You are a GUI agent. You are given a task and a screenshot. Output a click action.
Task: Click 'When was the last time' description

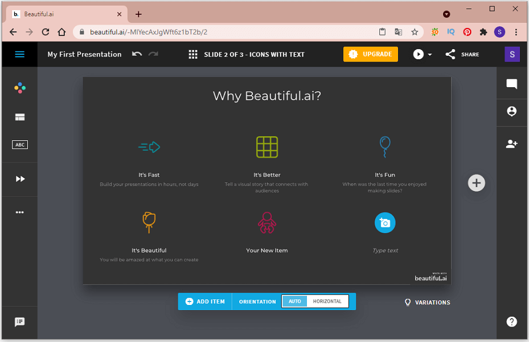pos(384,188)
